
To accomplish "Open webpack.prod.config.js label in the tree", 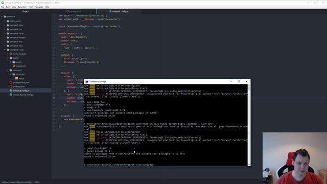I will [24, 95].
